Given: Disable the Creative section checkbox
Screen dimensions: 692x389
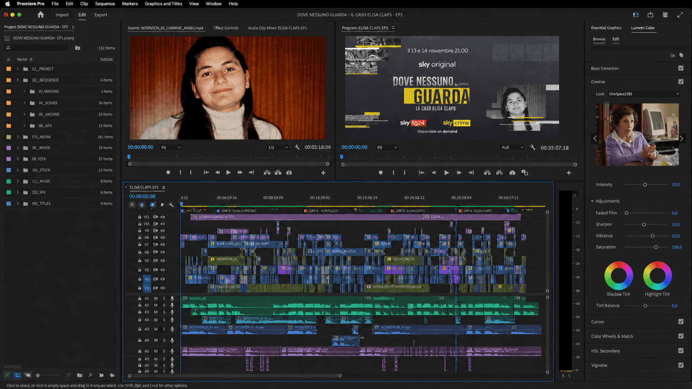Looking at the screenshot, I should pos(681,82).
